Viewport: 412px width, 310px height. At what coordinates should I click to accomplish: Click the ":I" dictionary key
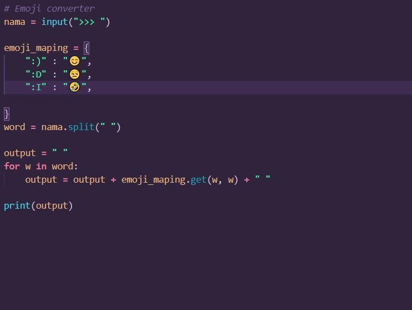pos(36,87)
